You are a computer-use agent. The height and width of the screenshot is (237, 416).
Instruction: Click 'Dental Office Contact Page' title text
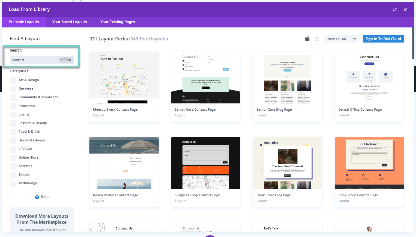tap(360, 109)
